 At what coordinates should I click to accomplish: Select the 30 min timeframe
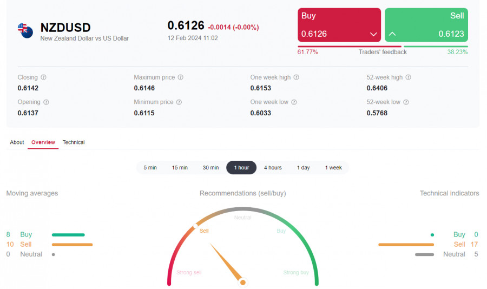click(x=210, y=167)
